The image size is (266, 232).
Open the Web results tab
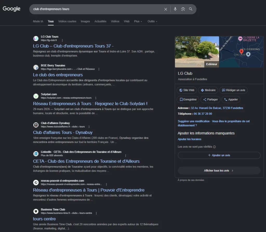point(127,21)
